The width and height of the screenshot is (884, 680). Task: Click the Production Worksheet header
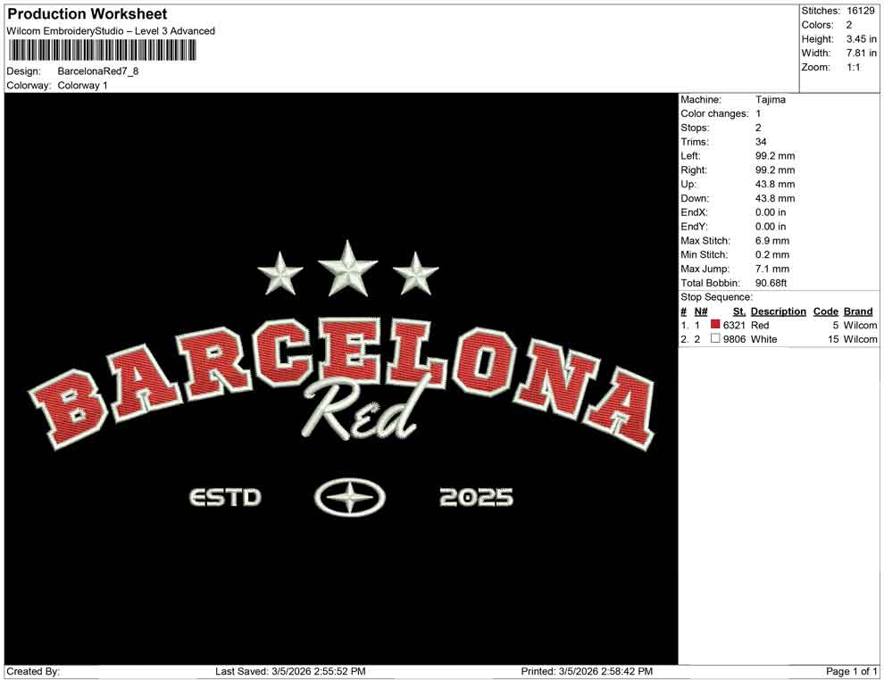click(x=86, y=14)
